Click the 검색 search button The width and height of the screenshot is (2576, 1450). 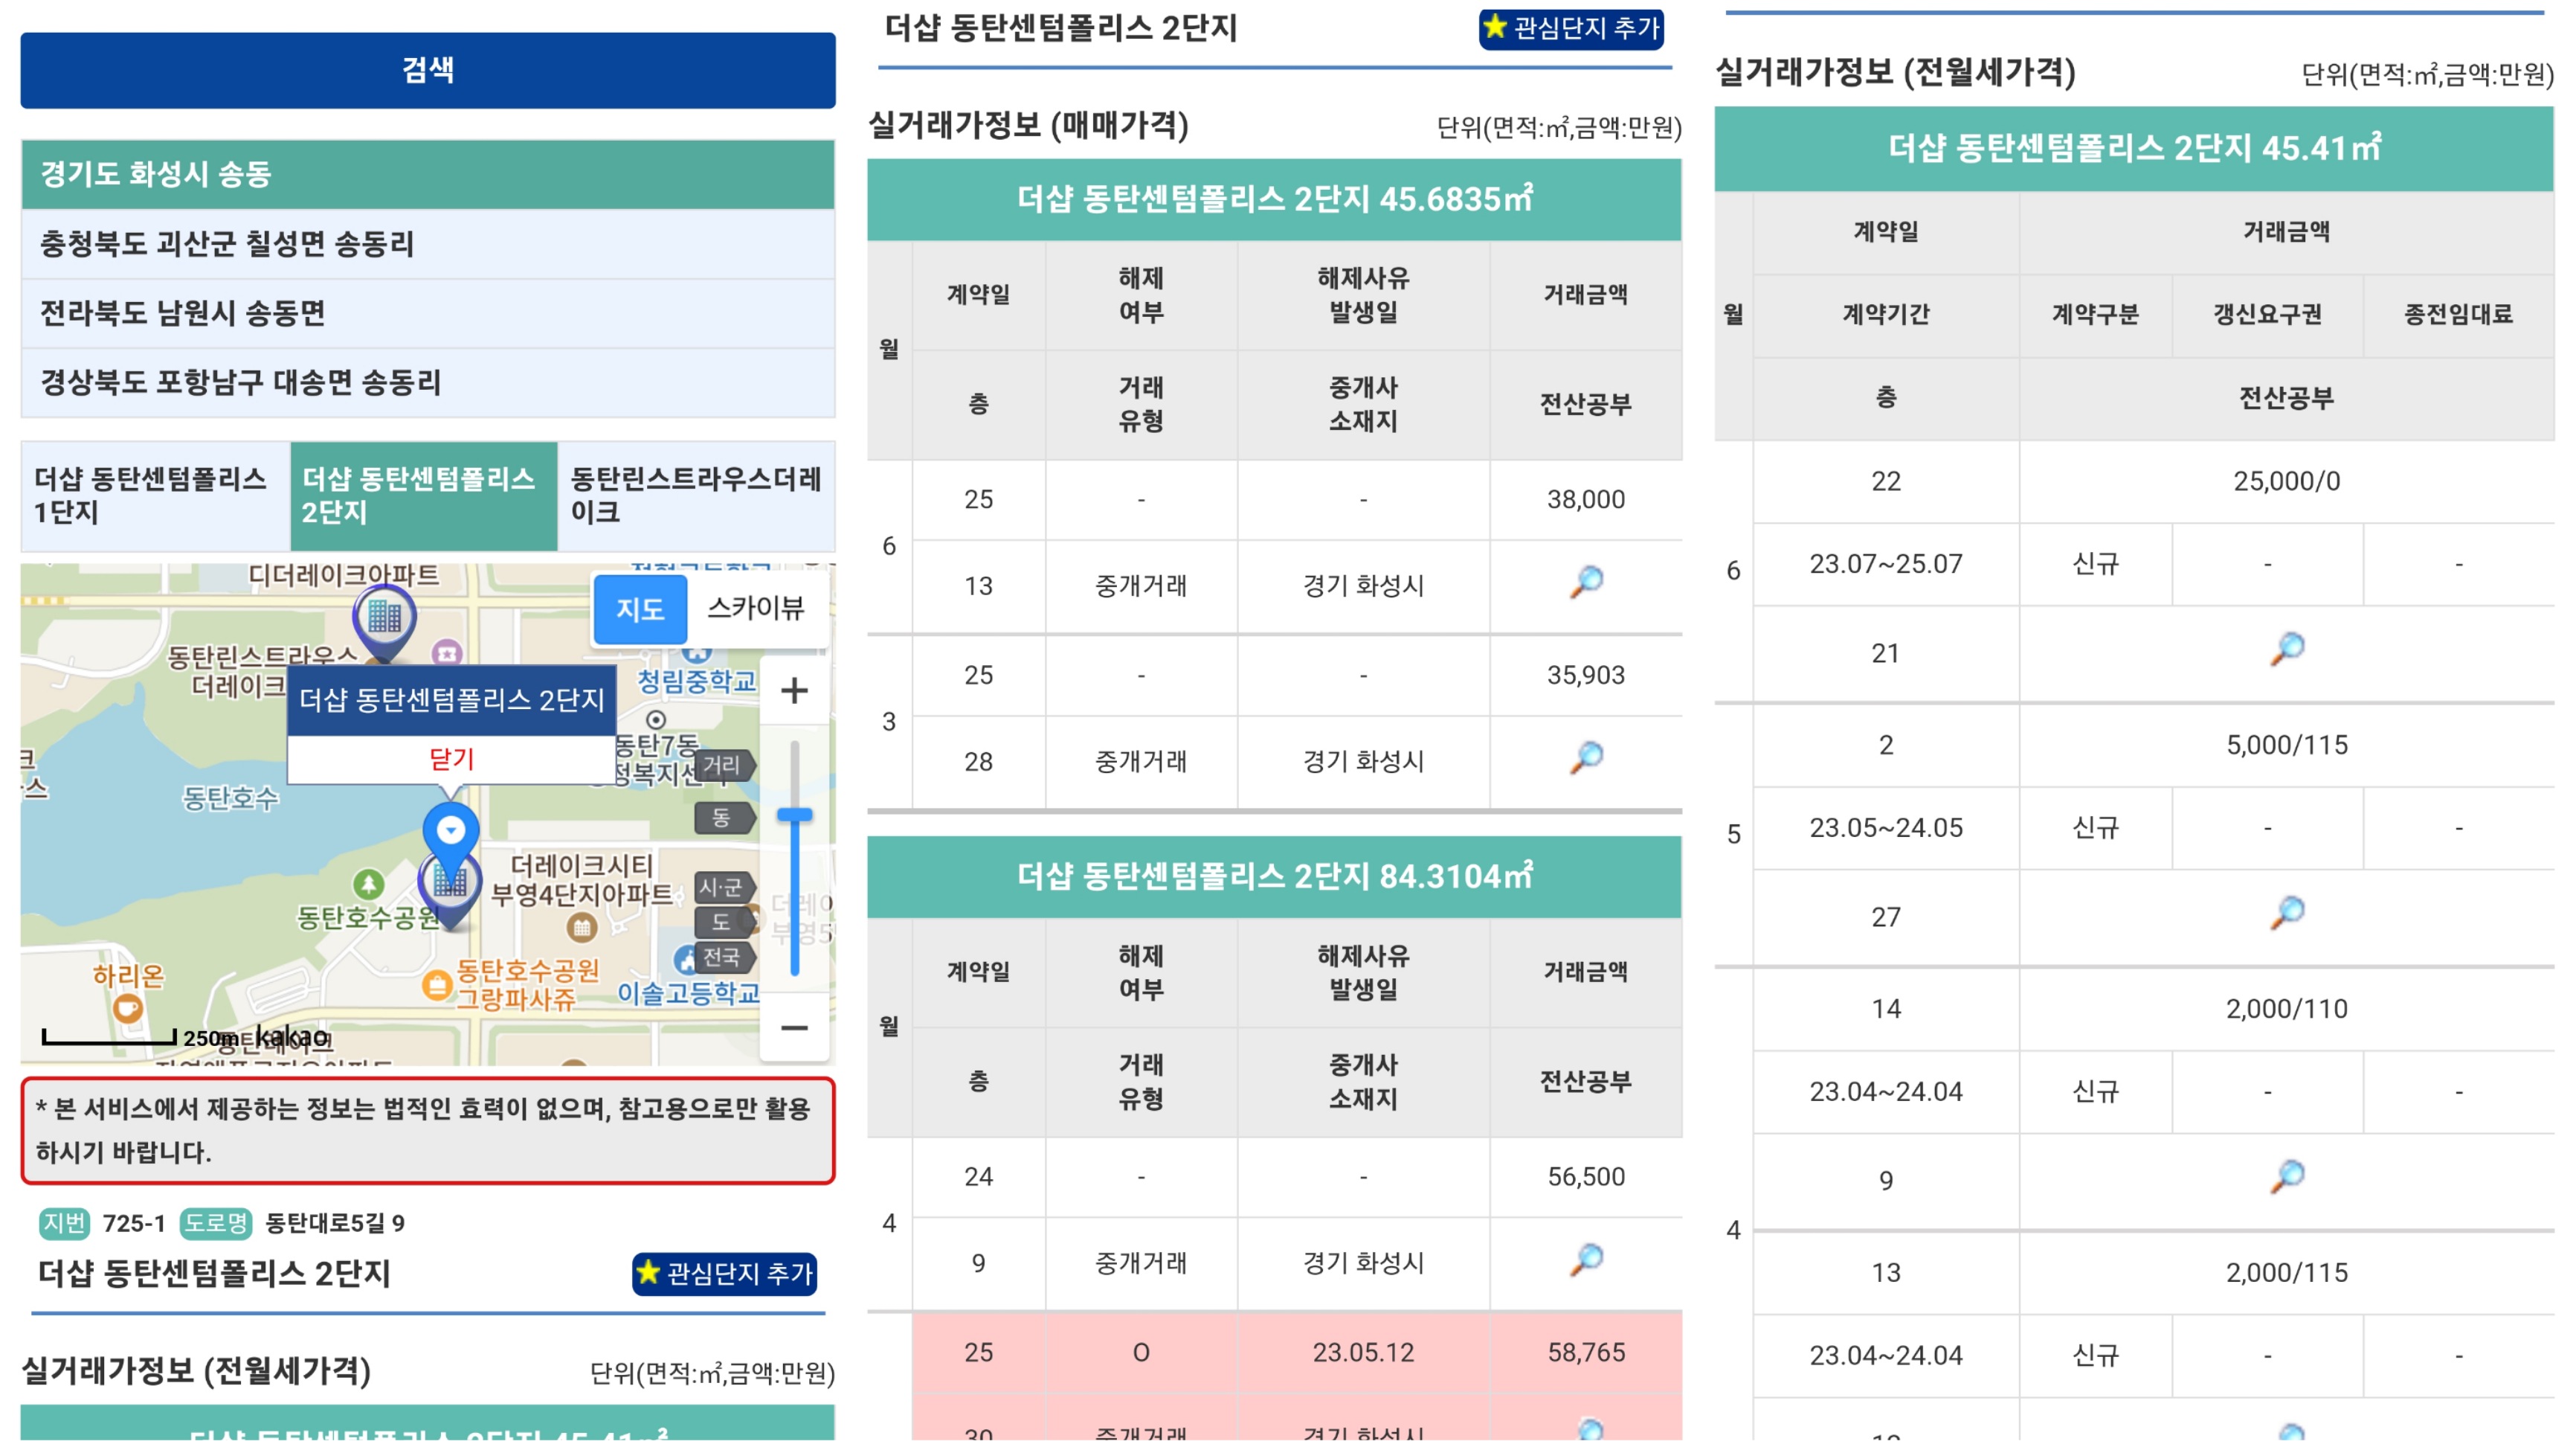pos(428,70)
